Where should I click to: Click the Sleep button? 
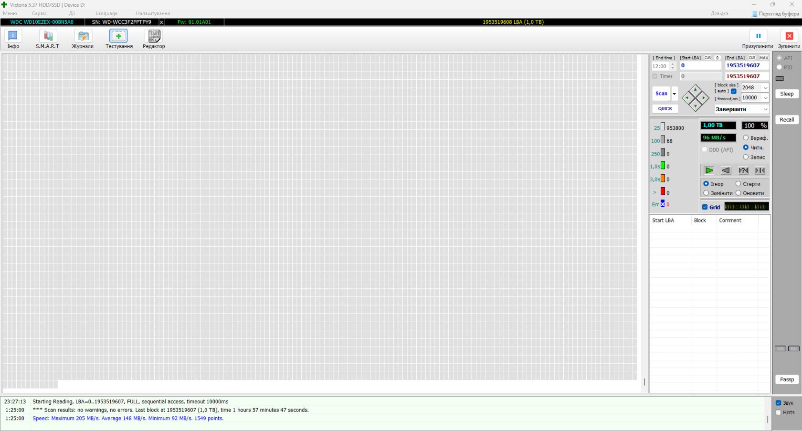pos(787,94)
